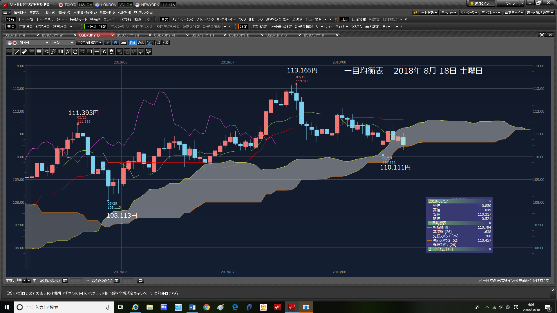Select the horizontal line drawing tool
Image resolution: width=557 pixels, height=313 pixels.
(97, 52)
